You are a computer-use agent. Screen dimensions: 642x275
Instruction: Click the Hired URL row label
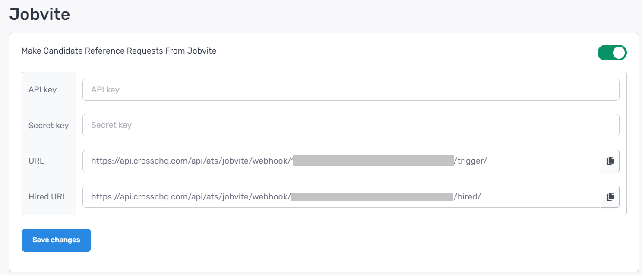[47, 197]
